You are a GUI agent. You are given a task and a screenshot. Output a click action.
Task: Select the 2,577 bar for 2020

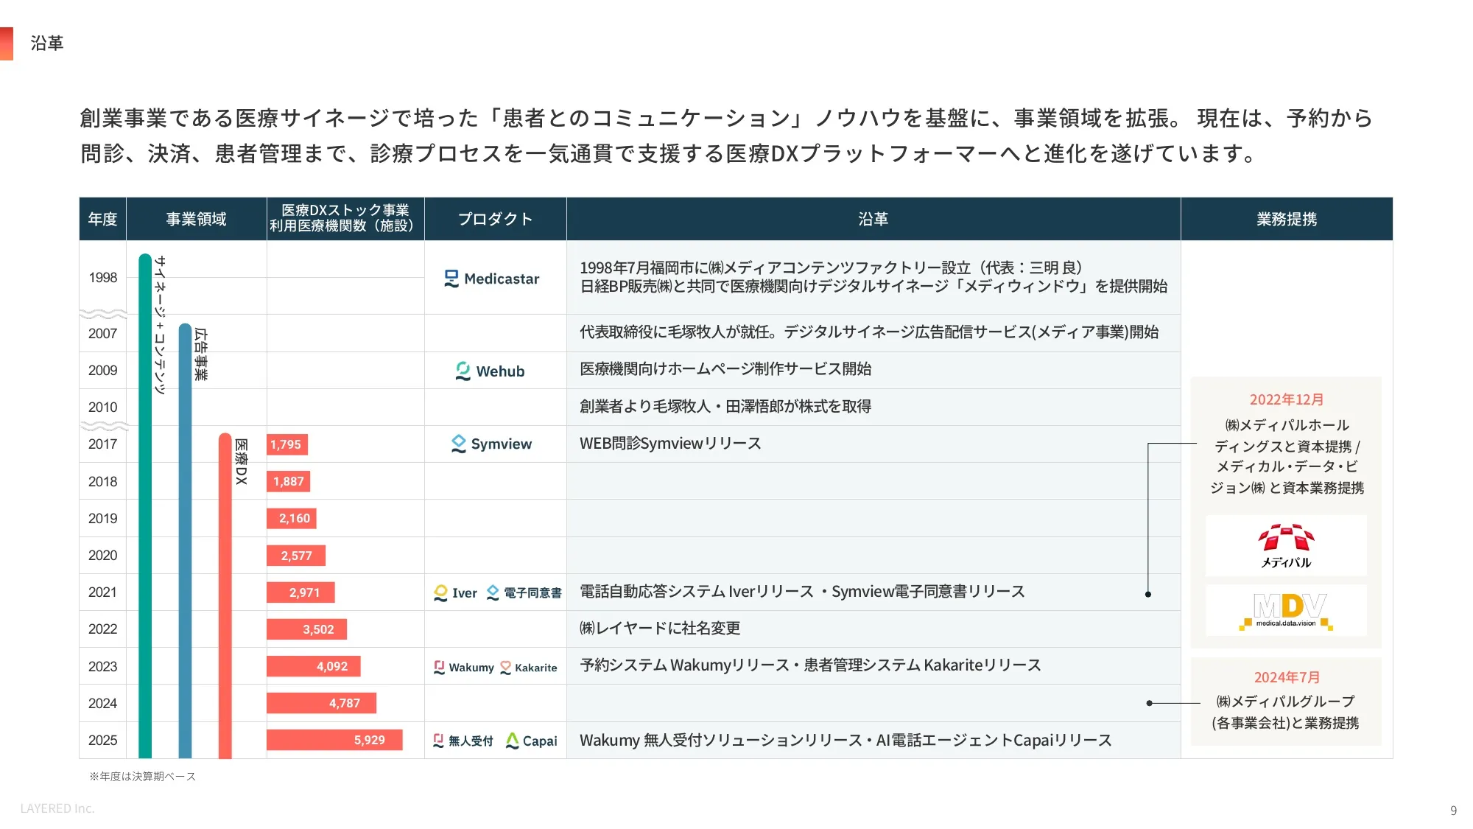coord(296,556)
